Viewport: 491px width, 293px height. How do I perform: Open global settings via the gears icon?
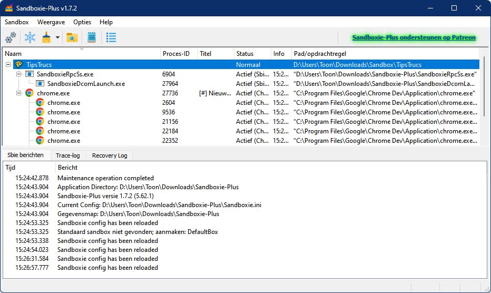coord(11,37)
